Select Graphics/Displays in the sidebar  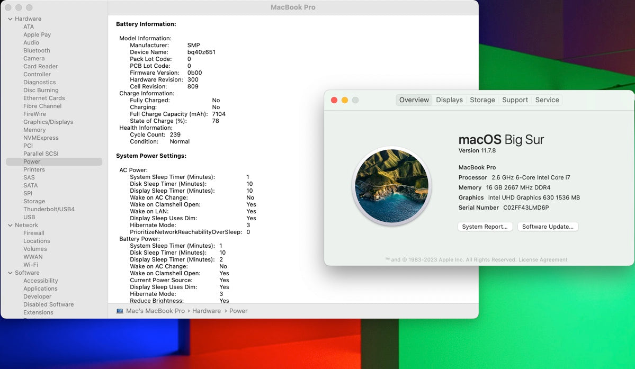pos(48,122)
